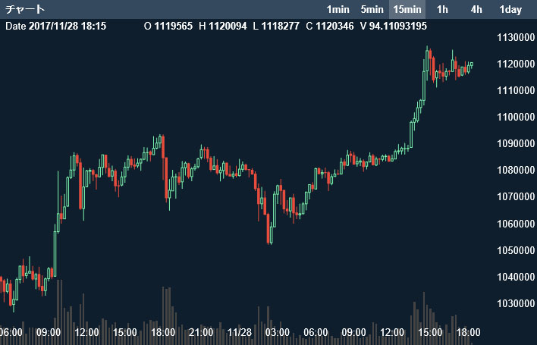Click the Date 2017/11/28 18:15 readout
Viewport: 537px width, 345px height.
coord(56,27)
